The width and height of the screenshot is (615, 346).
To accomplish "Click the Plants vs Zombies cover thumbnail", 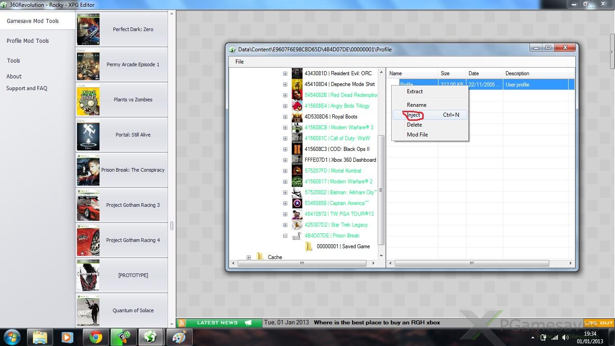I will (88, 100).
